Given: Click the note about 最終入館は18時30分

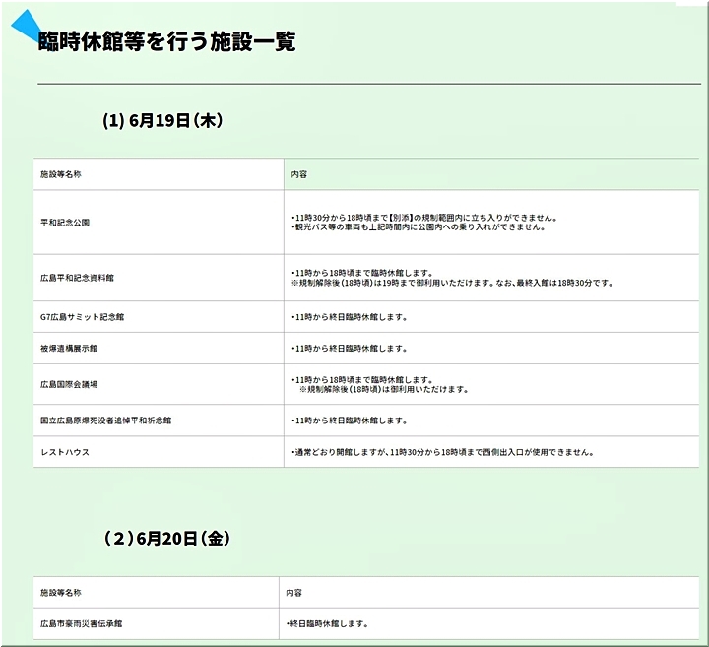Looking at the screenshot, I should tap(452, 284).
